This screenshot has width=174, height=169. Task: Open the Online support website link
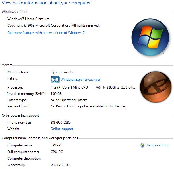pos(62,129)
